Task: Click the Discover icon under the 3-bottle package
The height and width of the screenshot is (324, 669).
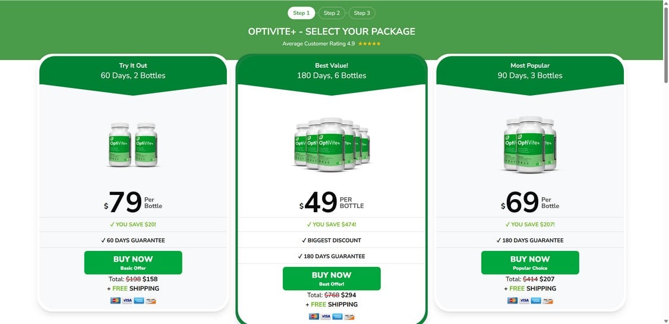Action: (548, 301)
